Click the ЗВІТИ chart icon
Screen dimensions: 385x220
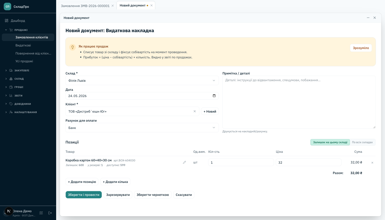pyautogui.click(x=11, y=95)
